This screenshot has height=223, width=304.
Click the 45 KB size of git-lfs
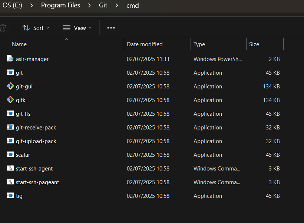click(x=272, y=114)
